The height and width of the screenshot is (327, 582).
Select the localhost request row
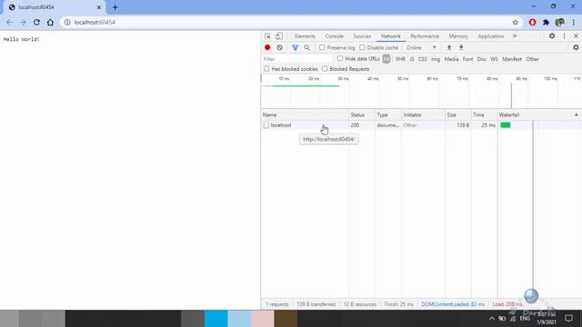coord(421,125)
